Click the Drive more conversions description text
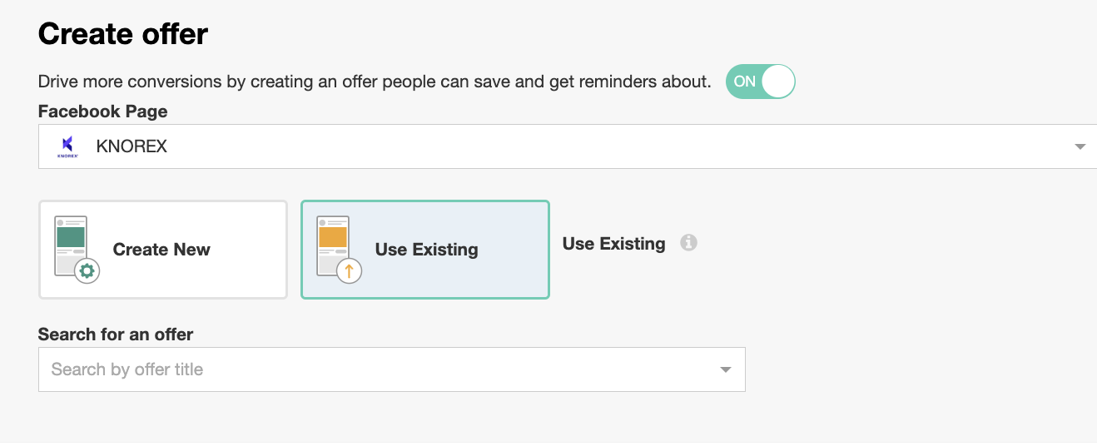1097x446 pixels. tap(375, 82)
